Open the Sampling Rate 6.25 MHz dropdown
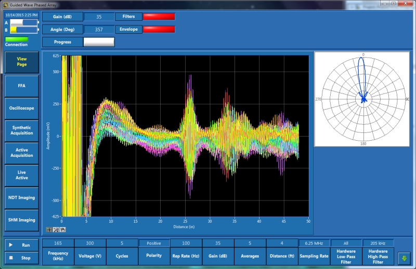 coord(314,243)
